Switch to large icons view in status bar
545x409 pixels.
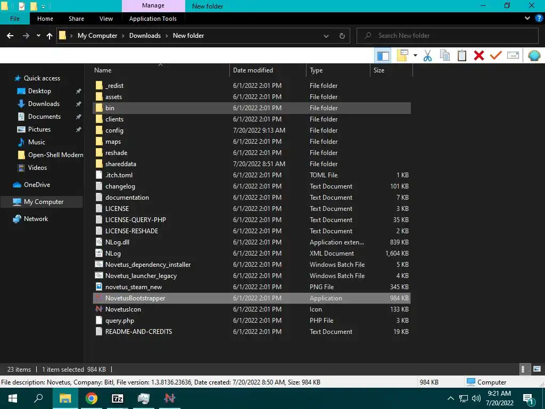[x=536, y=369]
